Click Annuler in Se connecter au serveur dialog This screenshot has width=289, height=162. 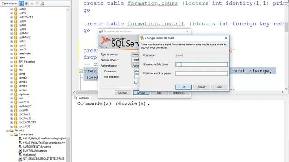coord(141,93)
